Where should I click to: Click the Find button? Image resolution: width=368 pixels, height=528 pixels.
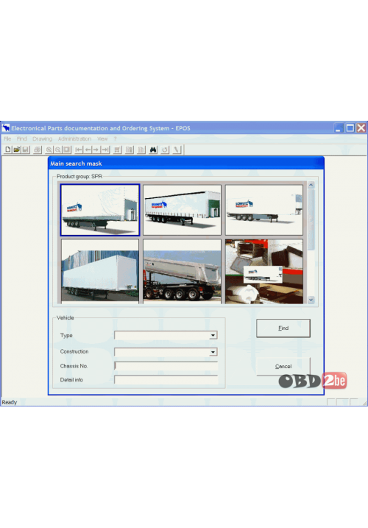(283, 328)
